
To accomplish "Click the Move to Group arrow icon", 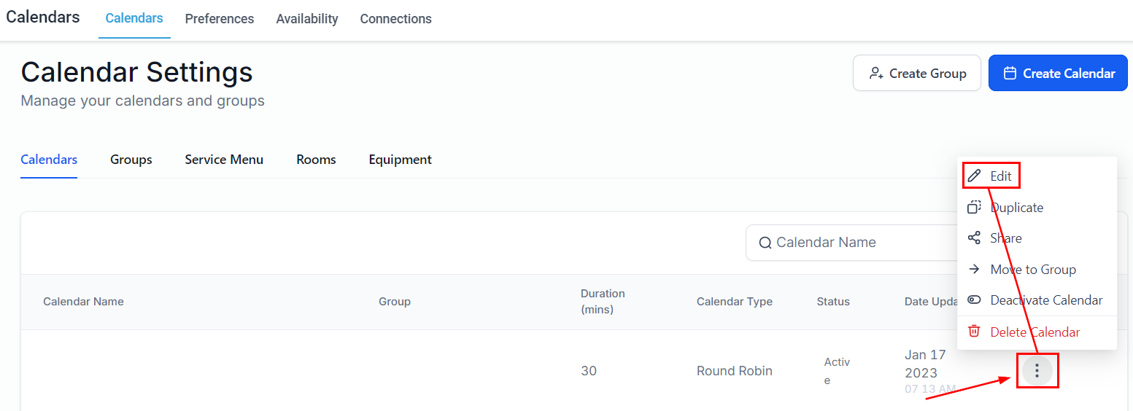I will tap(974, 270).
